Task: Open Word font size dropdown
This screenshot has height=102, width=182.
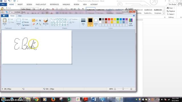Action: click(38, 9)
